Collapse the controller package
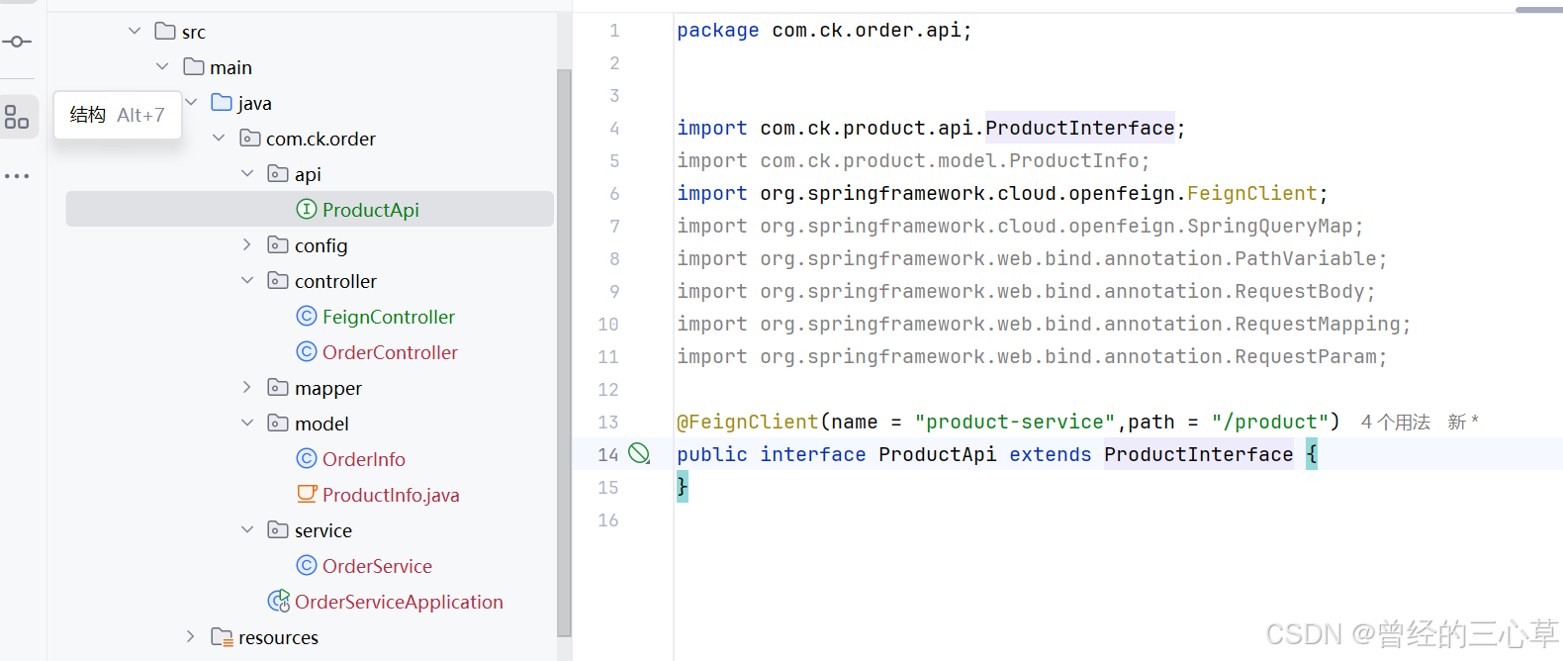The height and width of the screenshot is (661, 1563). [x=247, y=280]
